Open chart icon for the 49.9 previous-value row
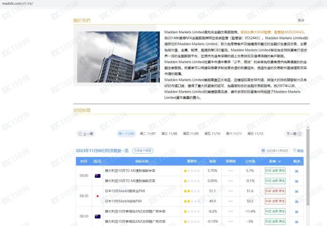 tap(296, 201)
